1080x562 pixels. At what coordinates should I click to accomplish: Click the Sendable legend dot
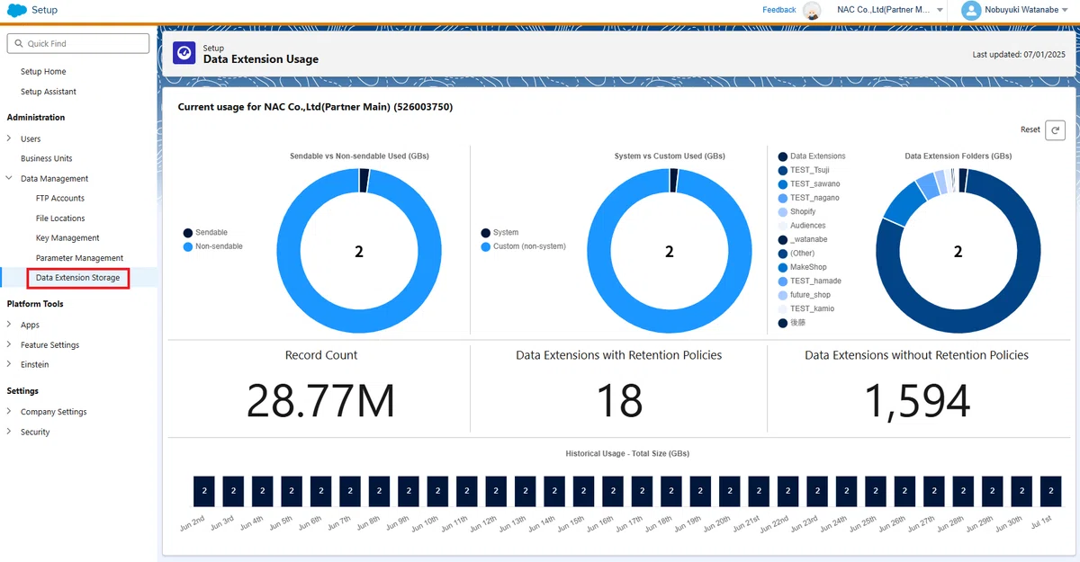point(187,233)
